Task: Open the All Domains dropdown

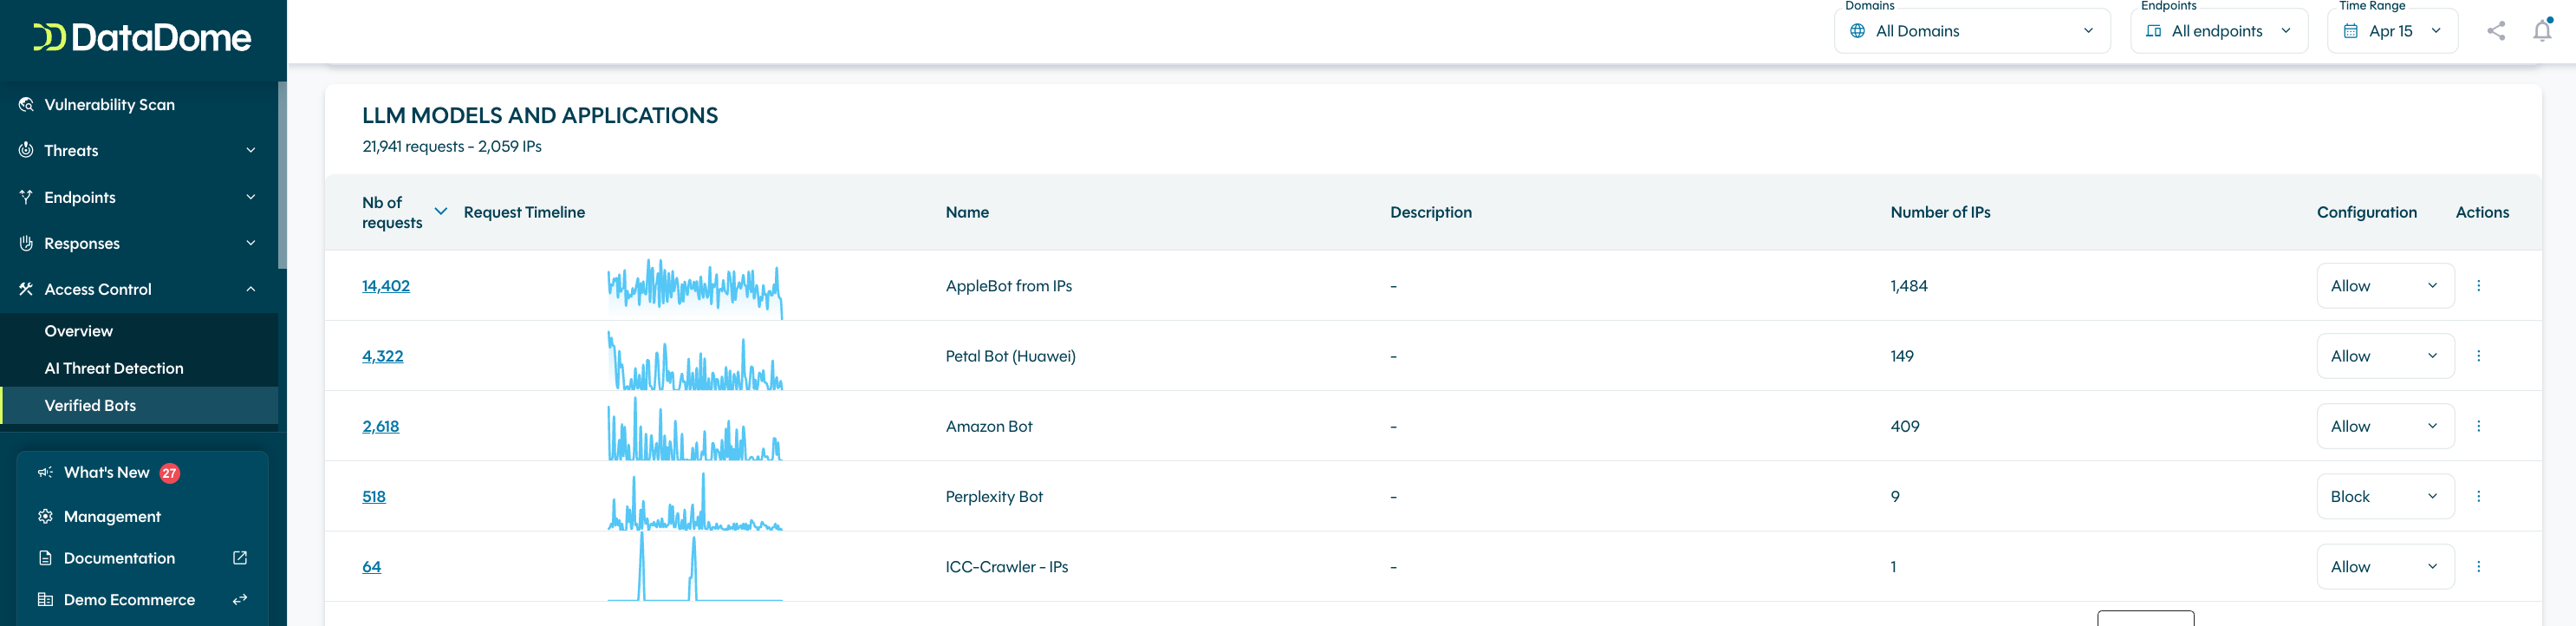Action: coord(1972,31)
